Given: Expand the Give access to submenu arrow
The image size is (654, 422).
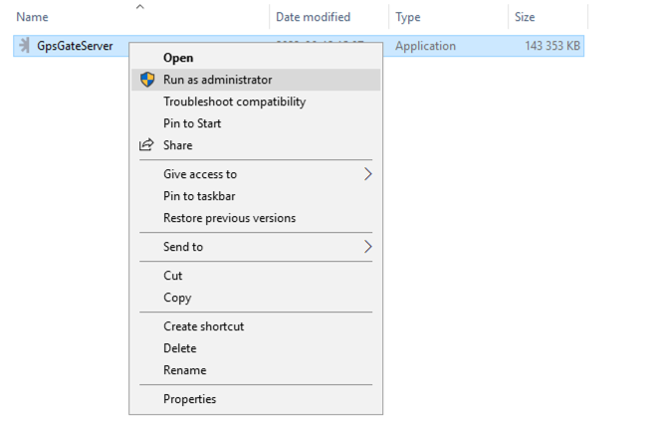Looking at the screenshot, I should [x=367, y=174].
